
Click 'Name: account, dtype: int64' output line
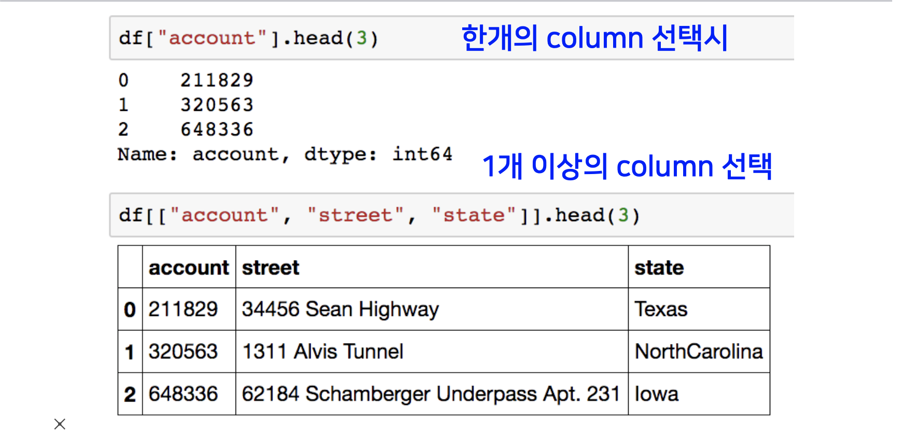[x=285, y=154]
